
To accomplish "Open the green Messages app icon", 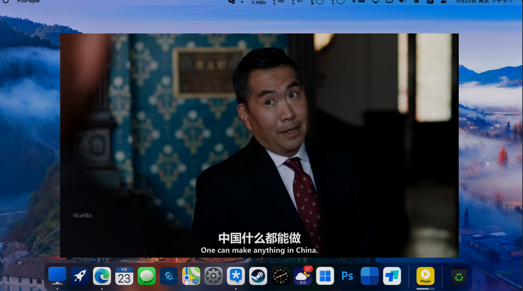I will point(146,276).
